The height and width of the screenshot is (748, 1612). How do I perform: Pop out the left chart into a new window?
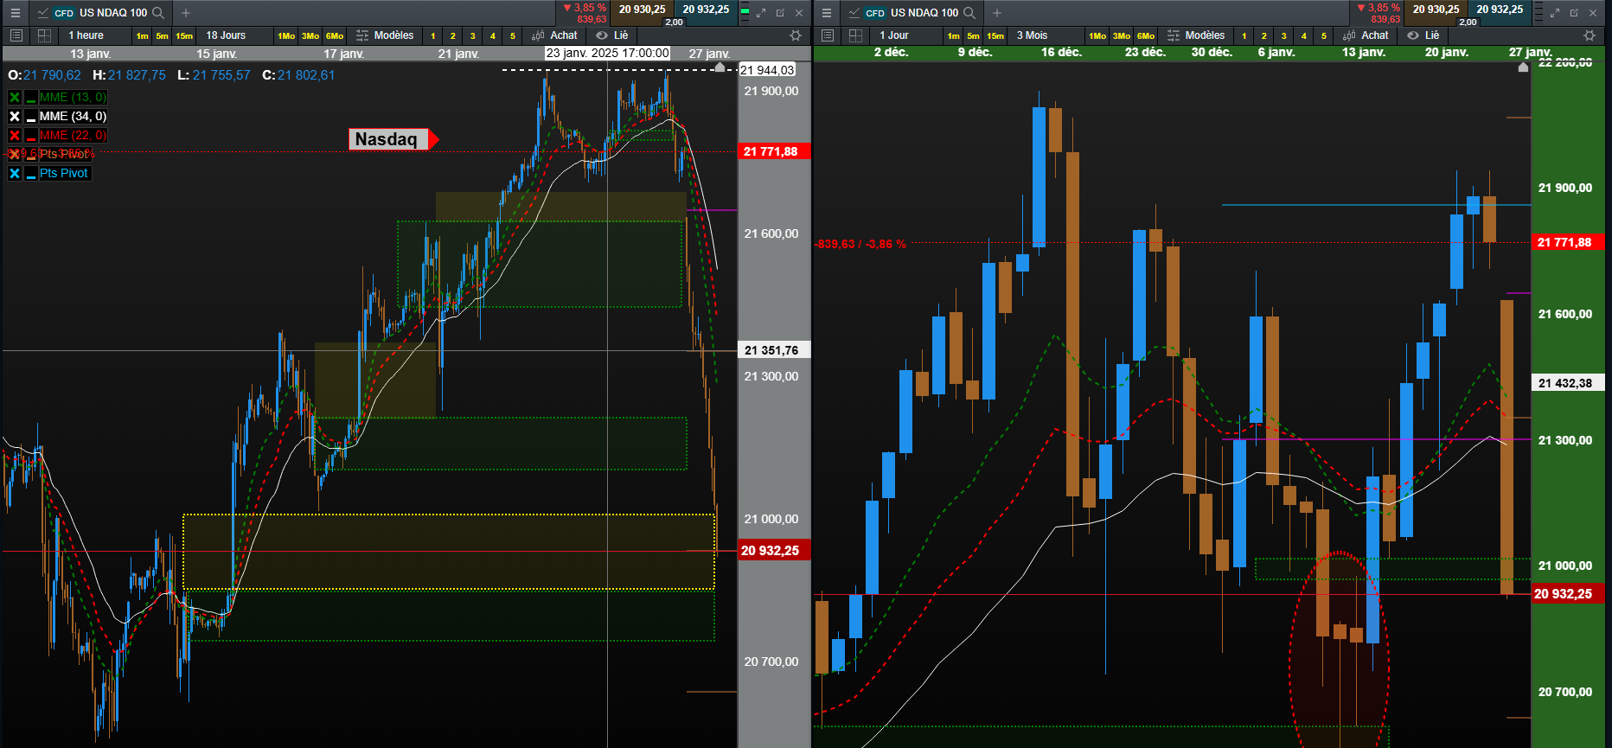[780, 13]
